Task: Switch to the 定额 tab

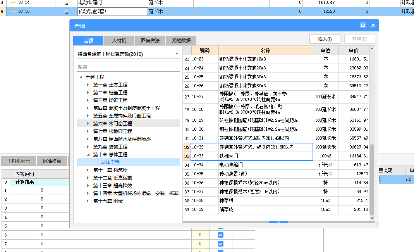Action: 88,40
